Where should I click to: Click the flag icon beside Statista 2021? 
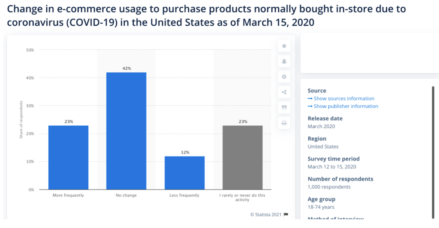[286, 215]
